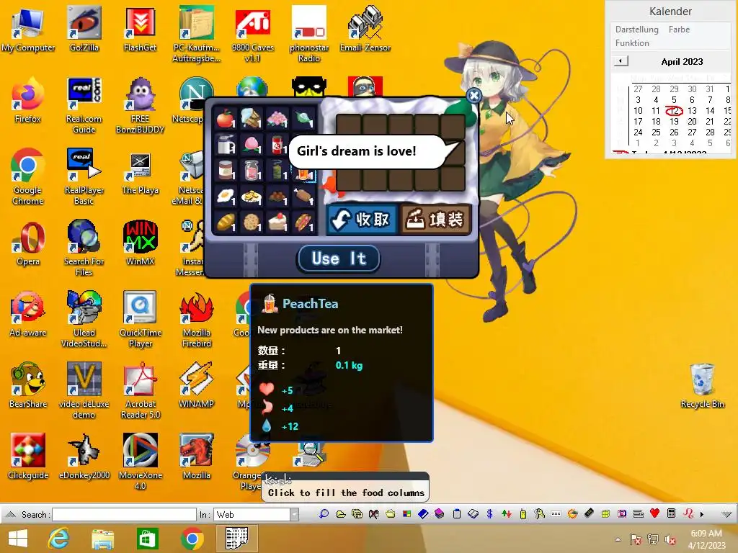Select the BearShare desktop icon
738x553 pixels.
coord(28,386)
